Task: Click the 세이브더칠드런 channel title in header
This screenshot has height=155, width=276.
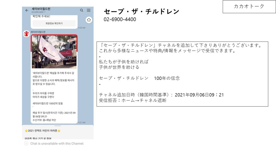Action: 41,9
